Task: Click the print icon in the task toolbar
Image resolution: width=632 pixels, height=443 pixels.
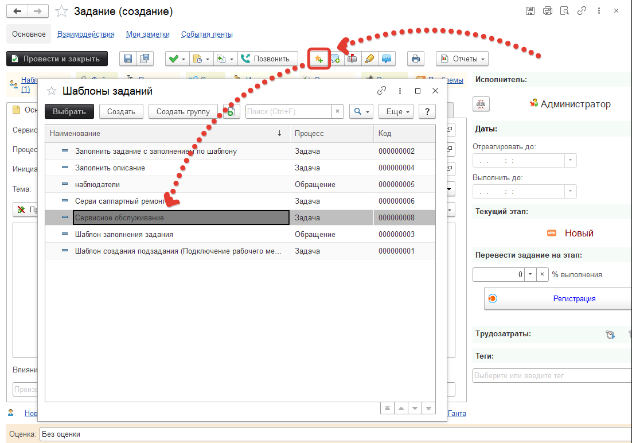Action: tap(415, 59)
